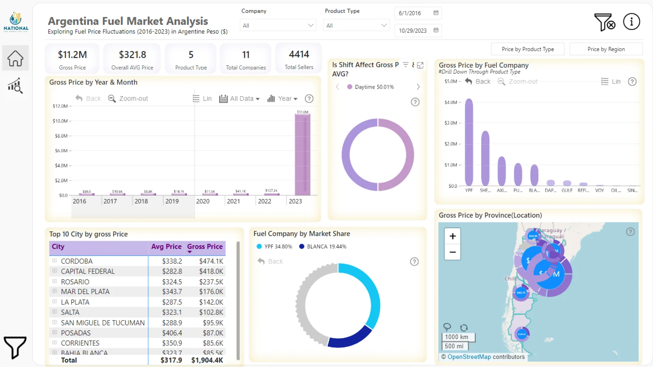Go to previous legend item in Shift chart

point(337,87)
